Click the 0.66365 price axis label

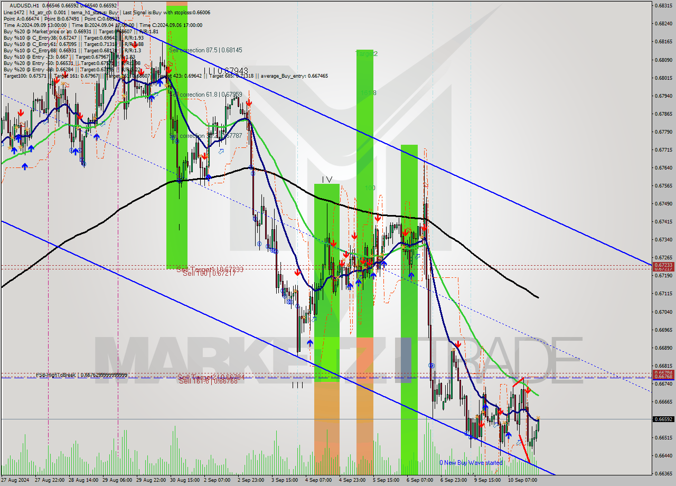[664, 473]
